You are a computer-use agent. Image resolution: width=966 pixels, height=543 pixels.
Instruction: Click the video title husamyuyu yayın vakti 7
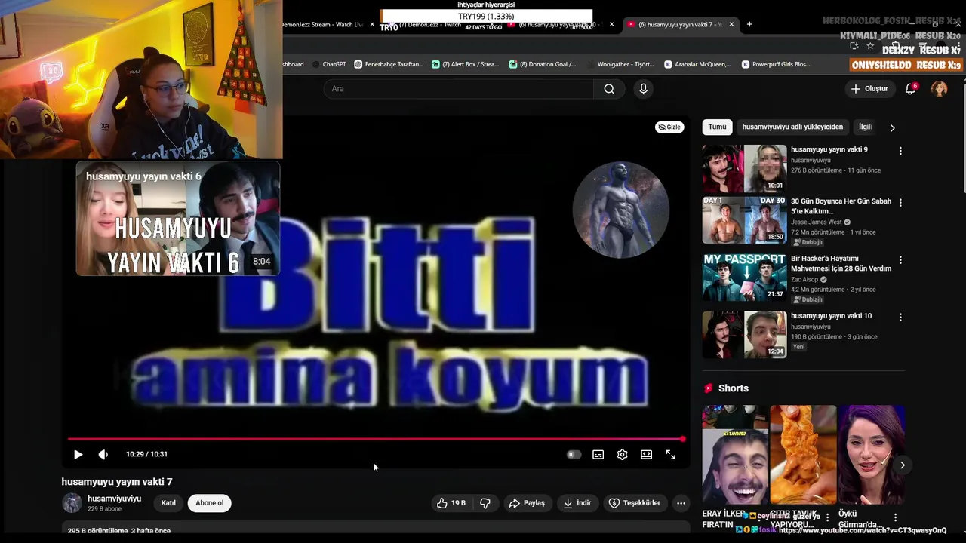click(117, 481)
